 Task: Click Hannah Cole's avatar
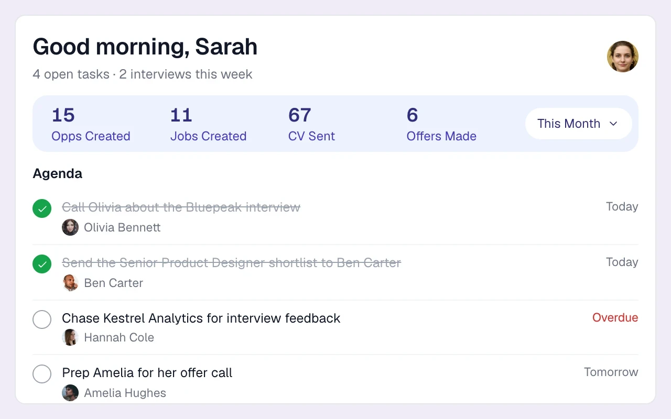70,337
